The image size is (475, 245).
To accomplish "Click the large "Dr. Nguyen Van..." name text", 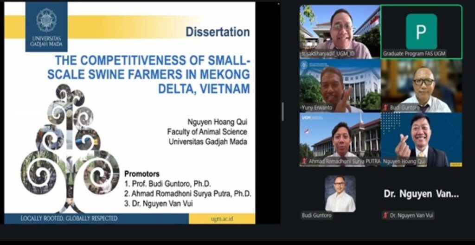I will click(x=421, y=194).
